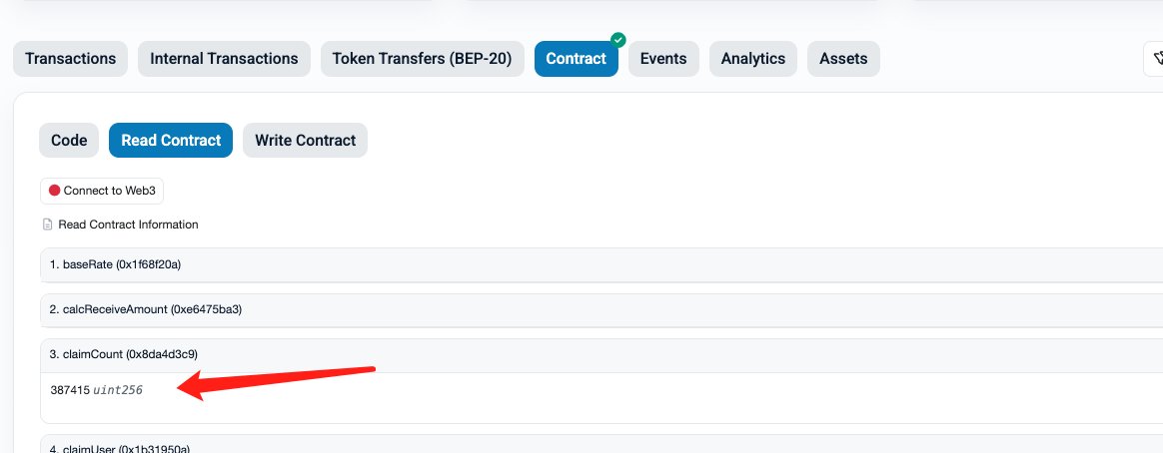The image size is (1163, 453).
Task: Click the filter icon at far right
Action: [1156, 59]
